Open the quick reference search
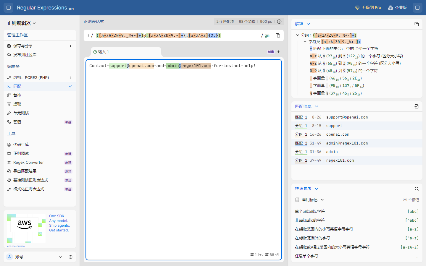 (417, 189)
